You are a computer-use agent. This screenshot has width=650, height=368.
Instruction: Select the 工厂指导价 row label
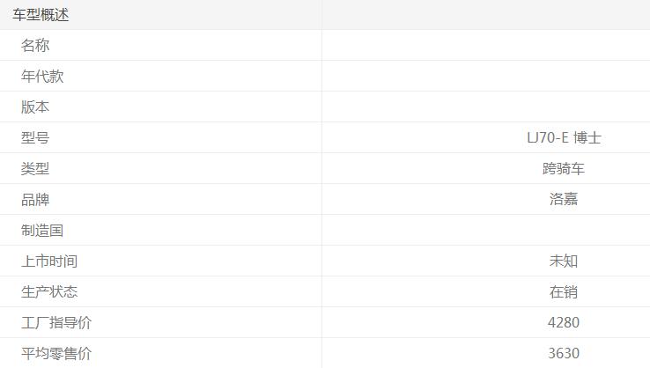[56, 323]
